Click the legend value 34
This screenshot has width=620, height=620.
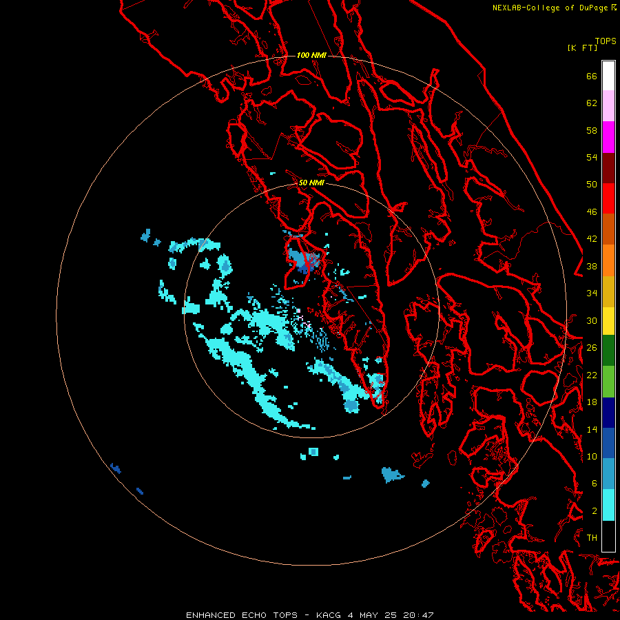[x=592, y=293]
